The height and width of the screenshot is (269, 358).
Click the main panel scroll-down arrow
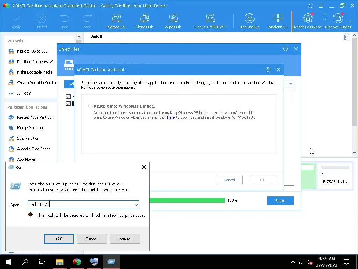pyautogui.click(x=355, y=153)
